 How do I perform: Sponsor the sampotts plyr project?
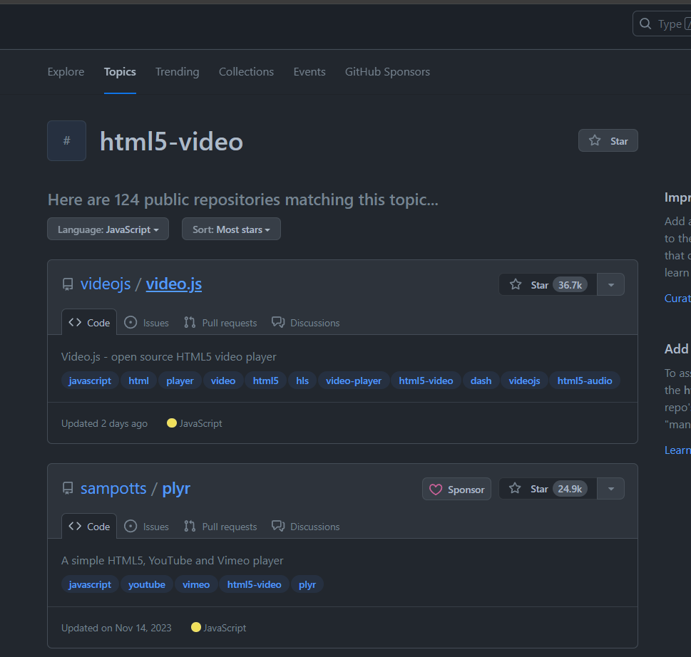pyautogui.click(x=456, y=489)
